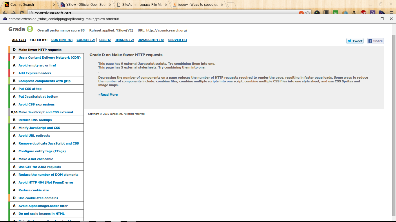The image size is (396, 222).
Task: Select Reduce the number of DOM elements
Action: point(46,175)
